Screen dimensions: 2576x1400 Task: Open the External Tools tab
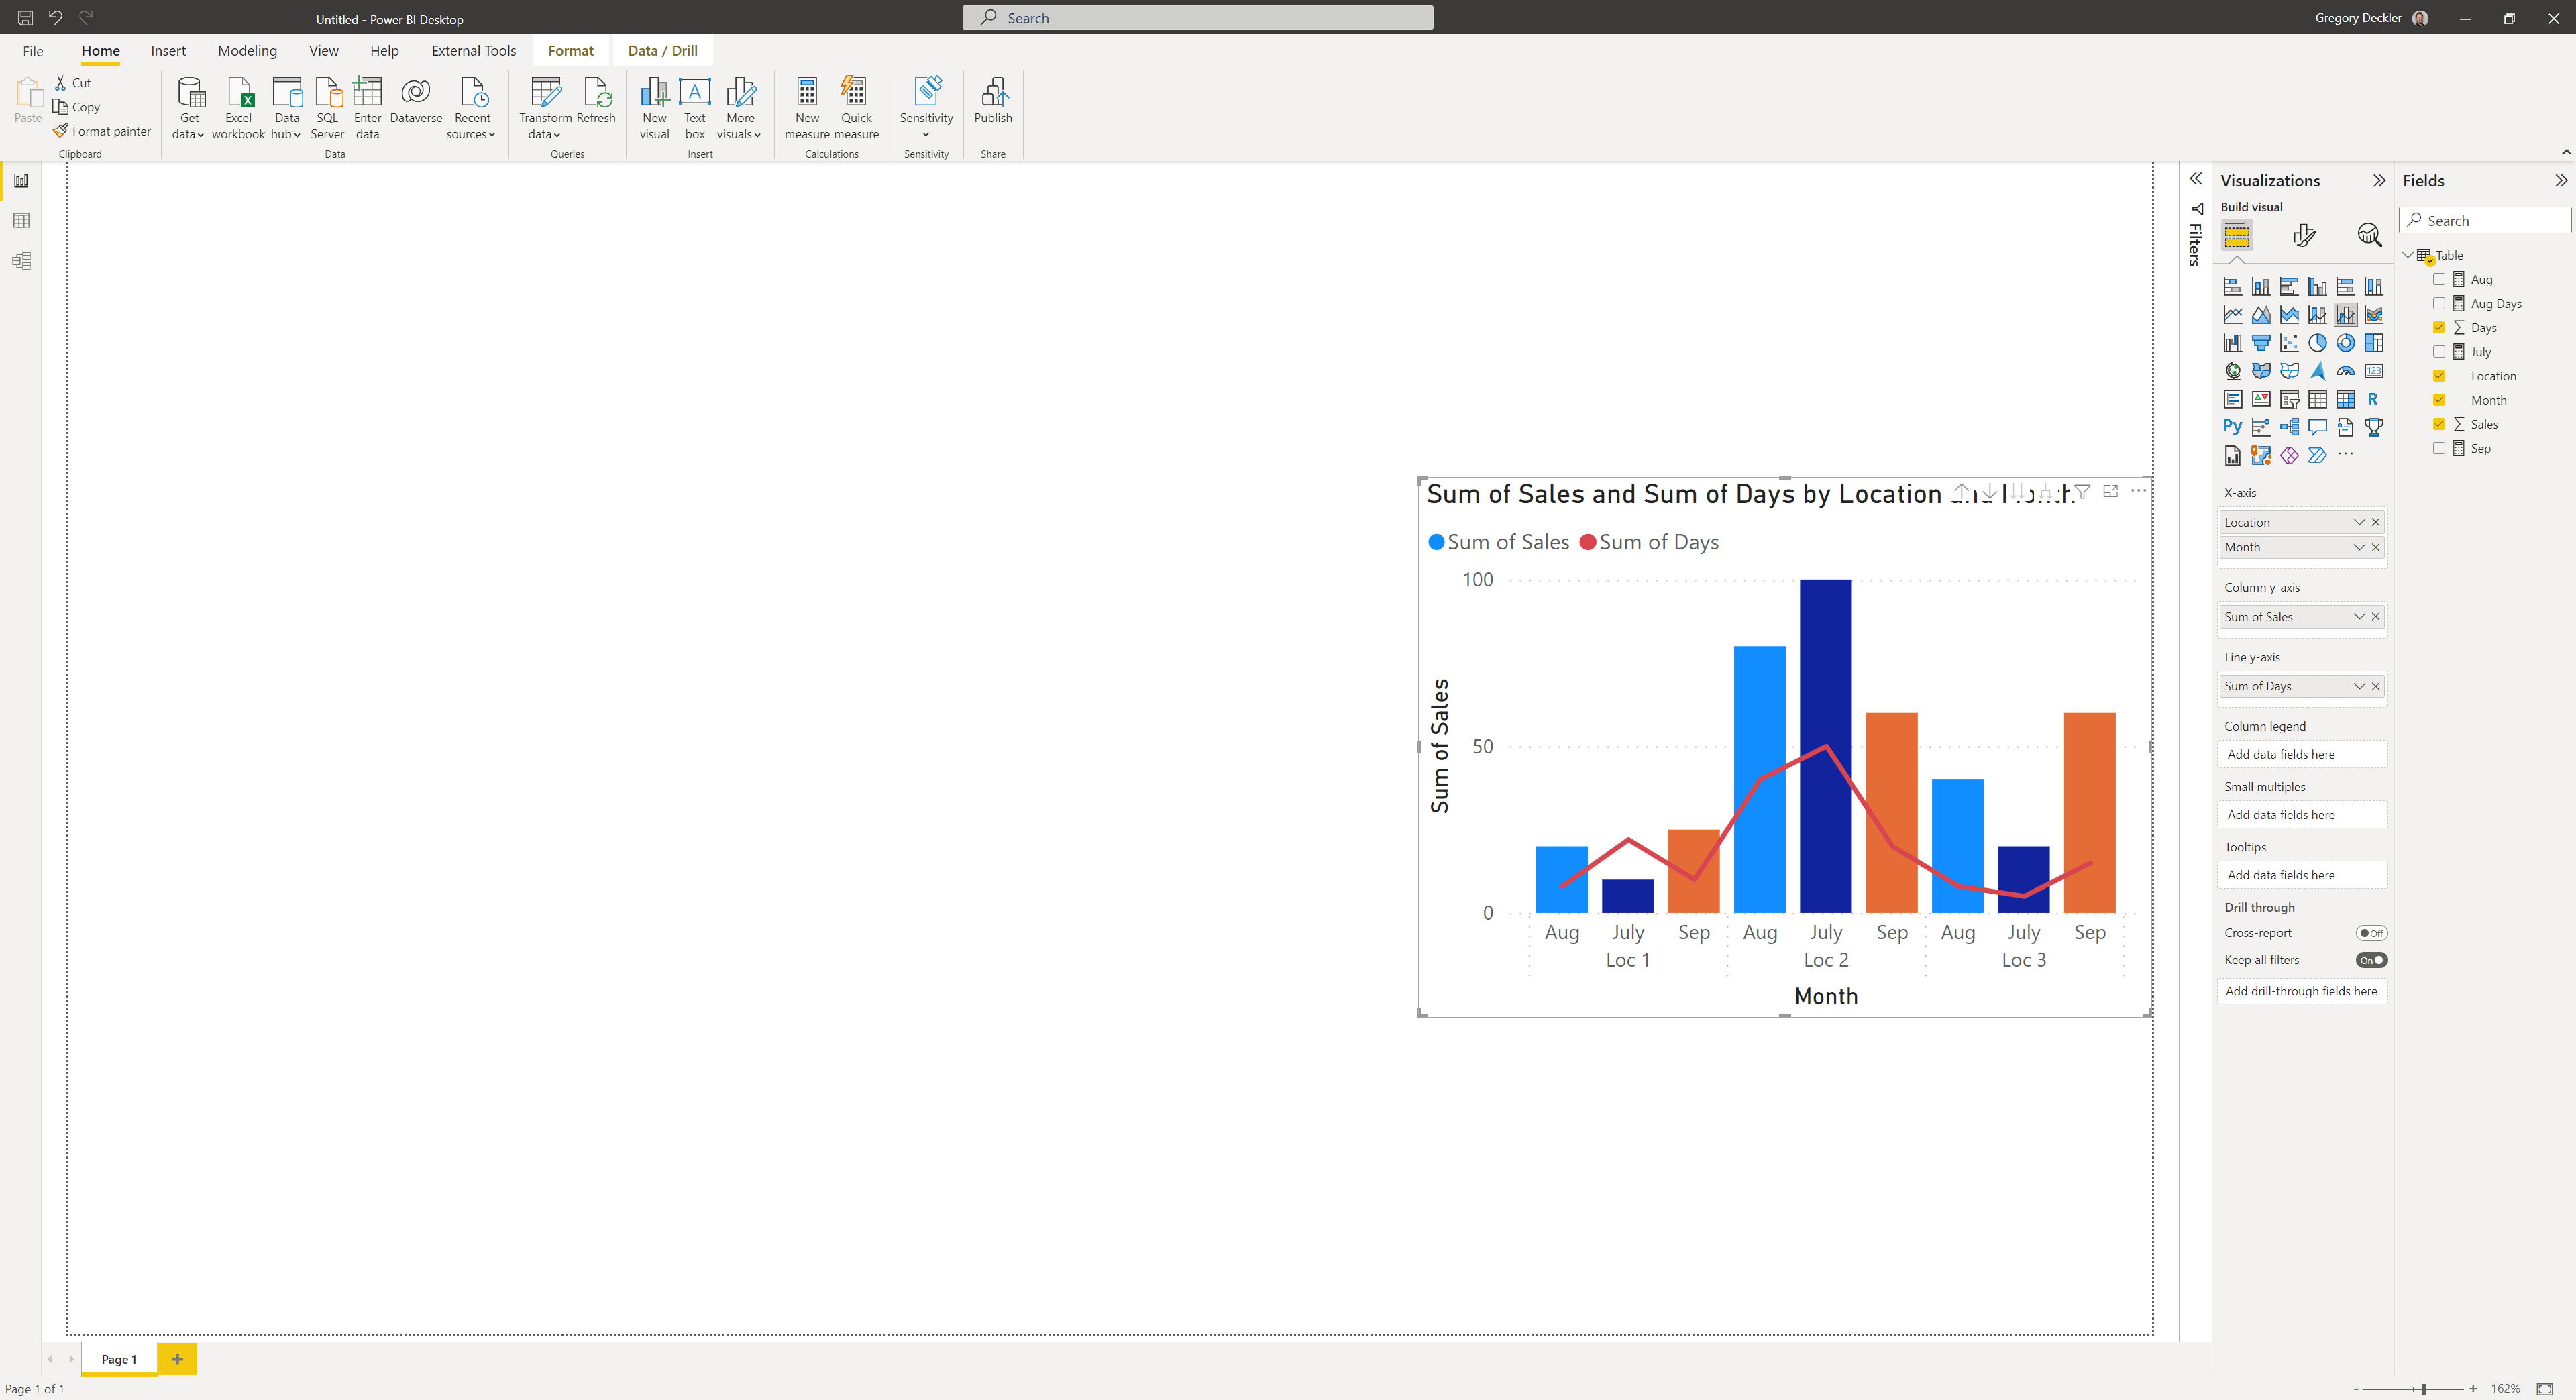pyautogui.click(x=474, y=51)
